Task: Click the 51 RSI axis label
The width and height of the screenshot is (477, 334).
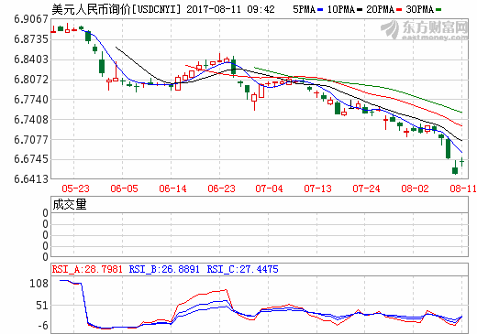Action: (x=42, y=306)
